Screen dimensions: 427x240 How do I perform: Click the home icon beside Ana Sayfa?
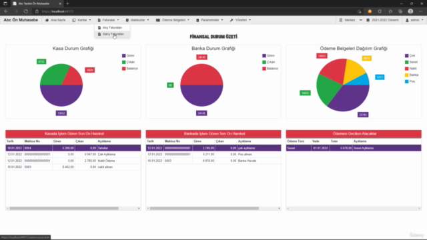pyautogui.click(x=47, y=20)
